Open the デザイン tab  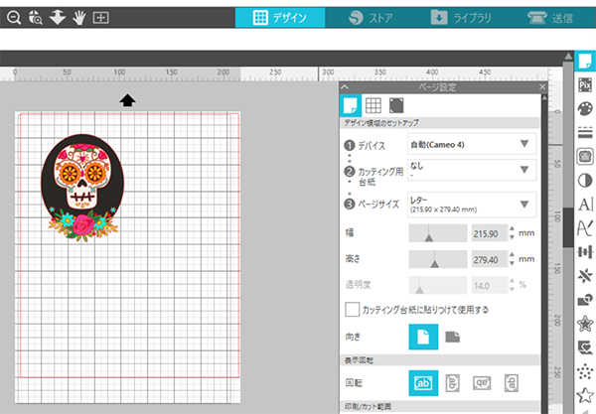280,18
